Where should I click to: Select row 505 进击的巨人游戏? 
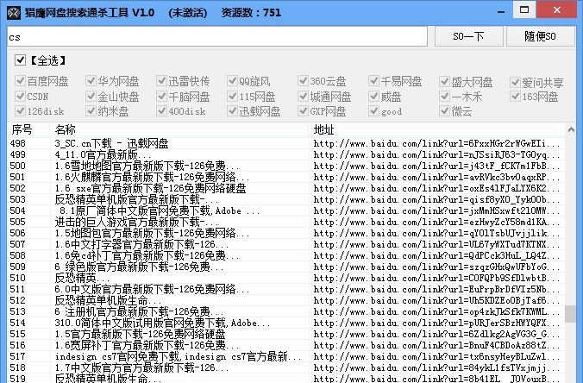point(286,222)
